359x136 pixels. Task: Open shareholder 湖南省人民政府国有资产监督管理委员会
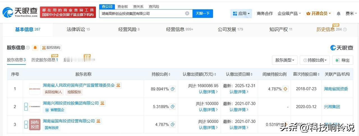pyautogui.click(x=79, y=85)
